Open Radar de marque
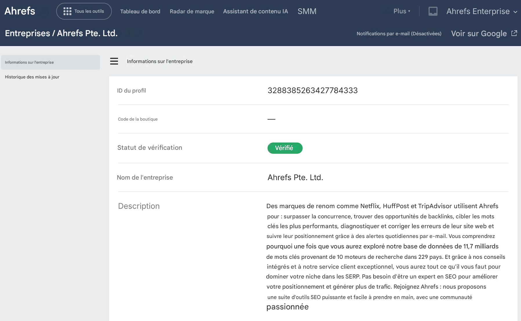 coord(192,11)
